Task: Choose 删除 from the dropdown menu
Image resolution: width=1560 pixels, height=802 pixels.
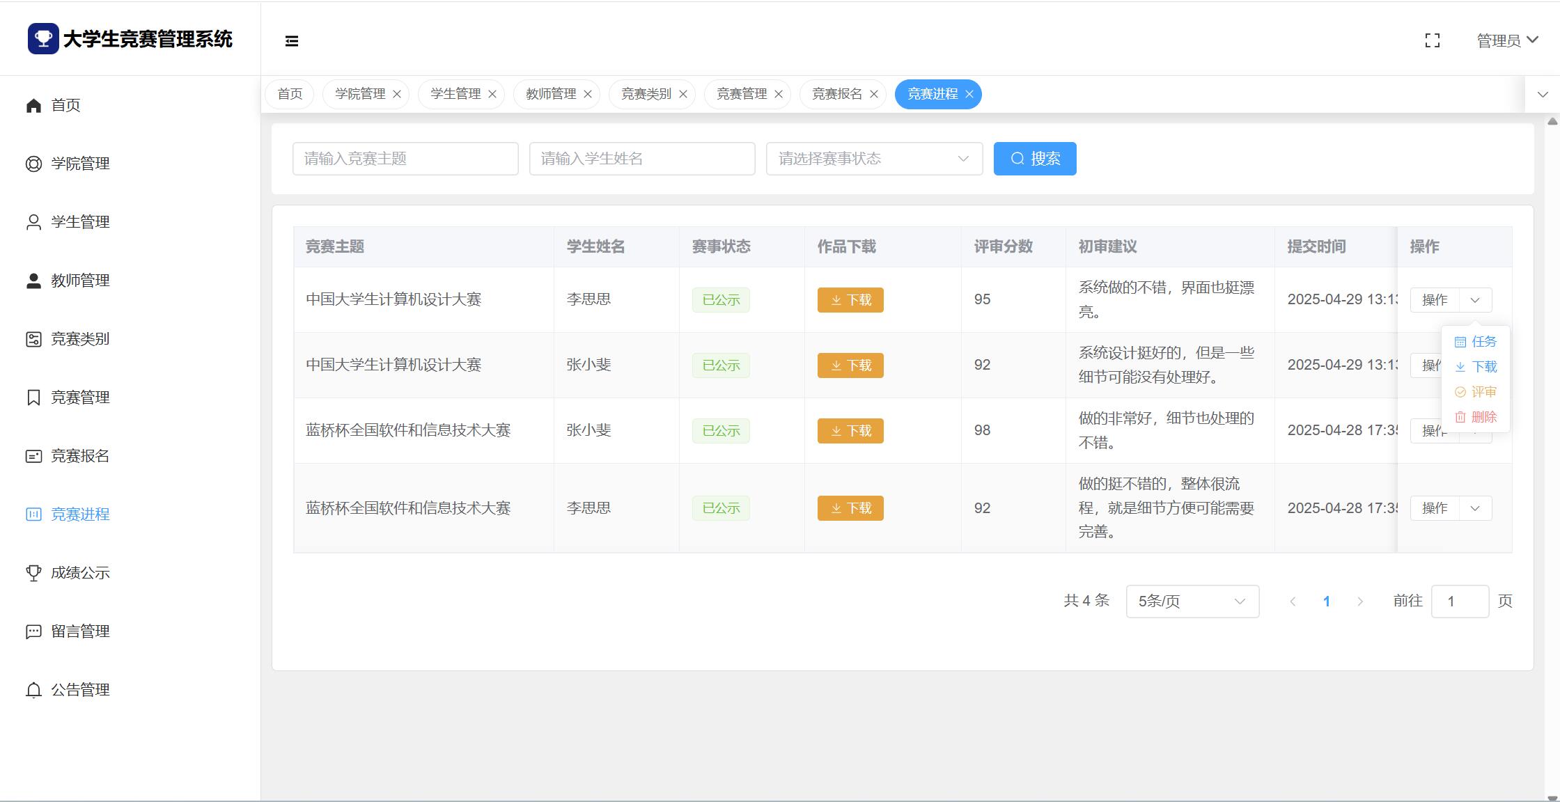Action: click(1476, 417)
